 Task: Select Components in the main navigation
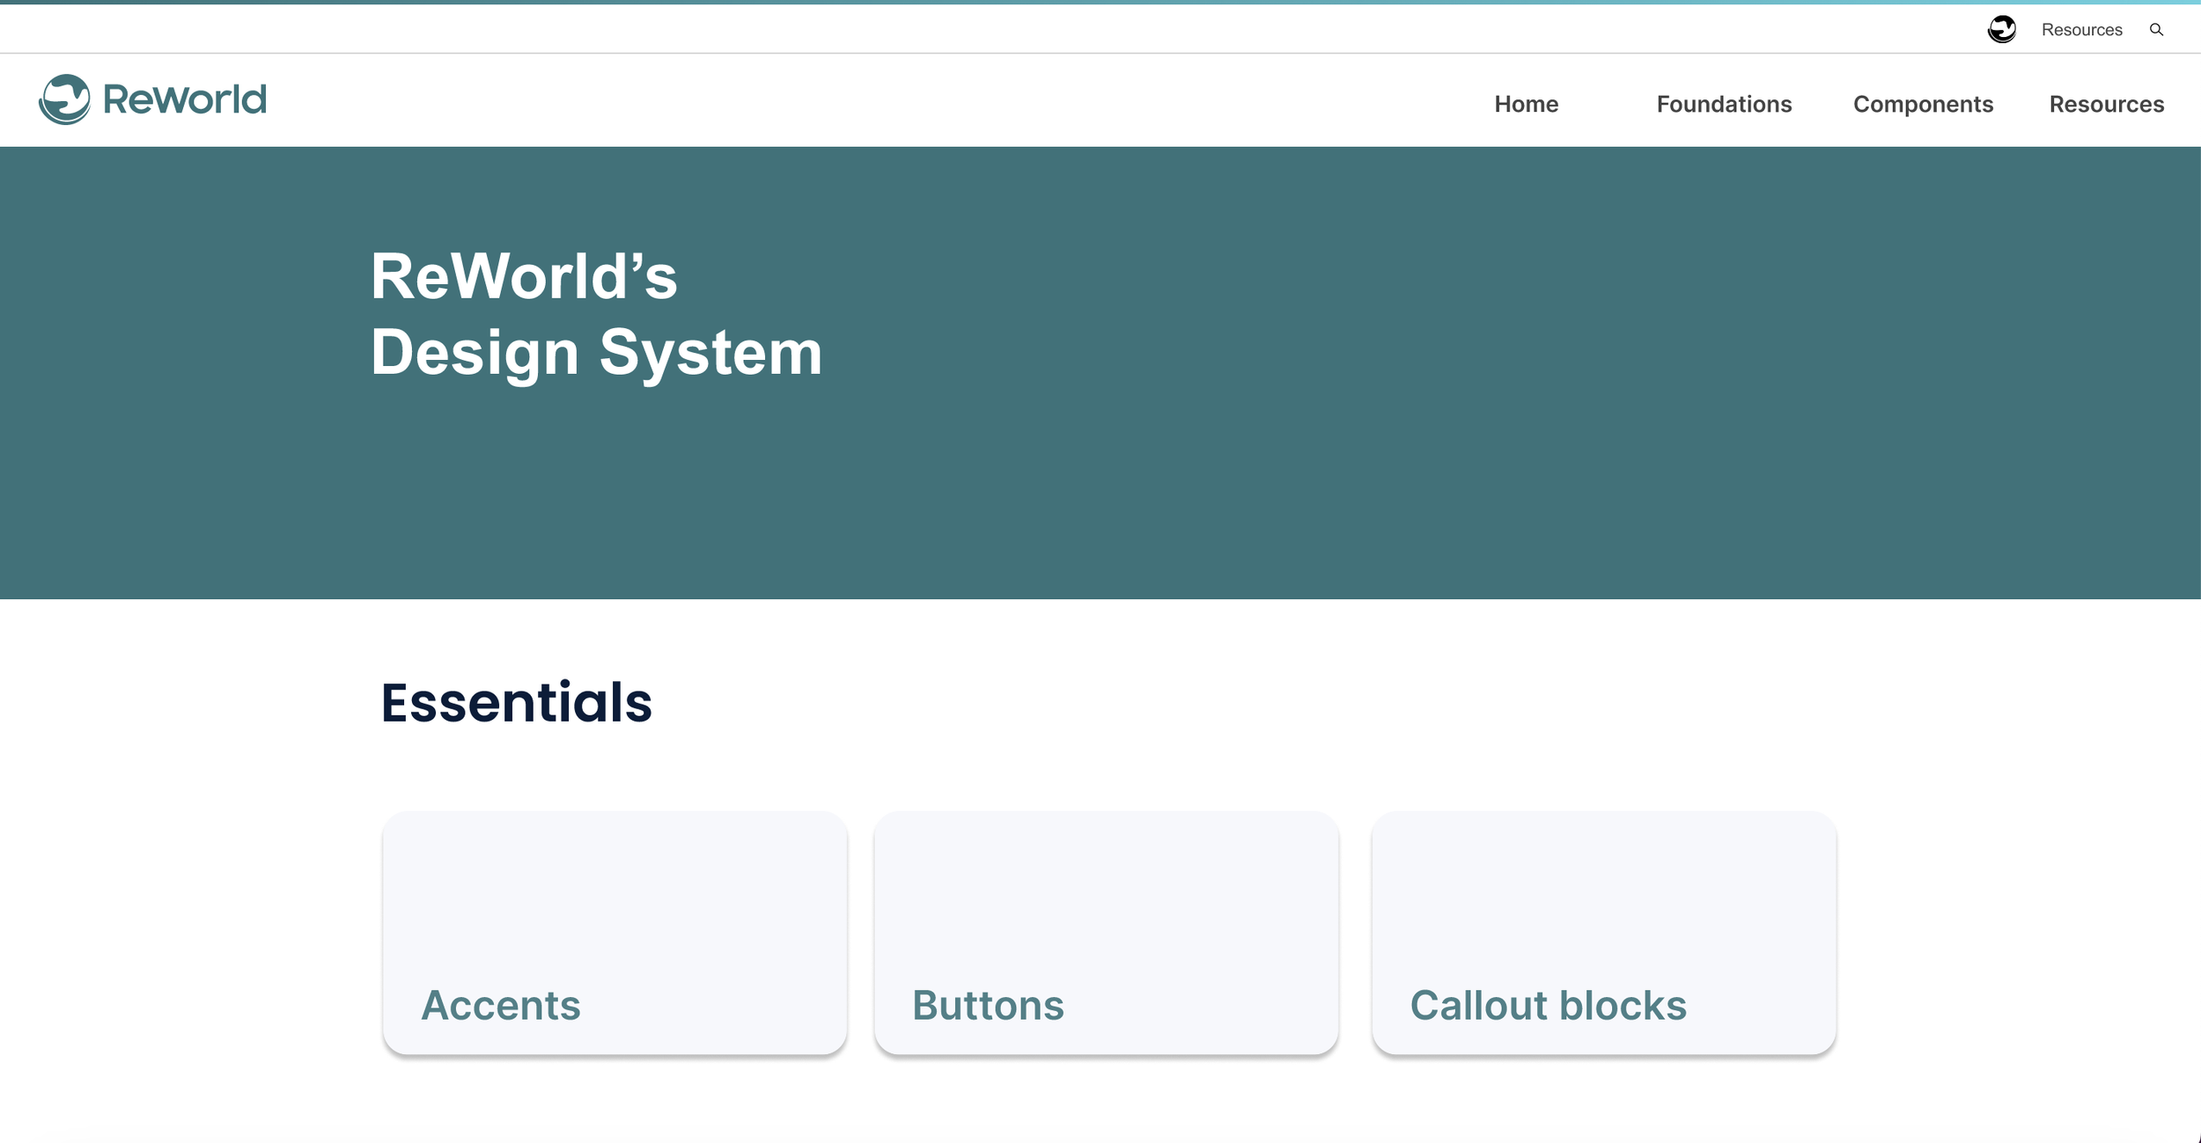pyautogui.click(x=1923, y=104)
